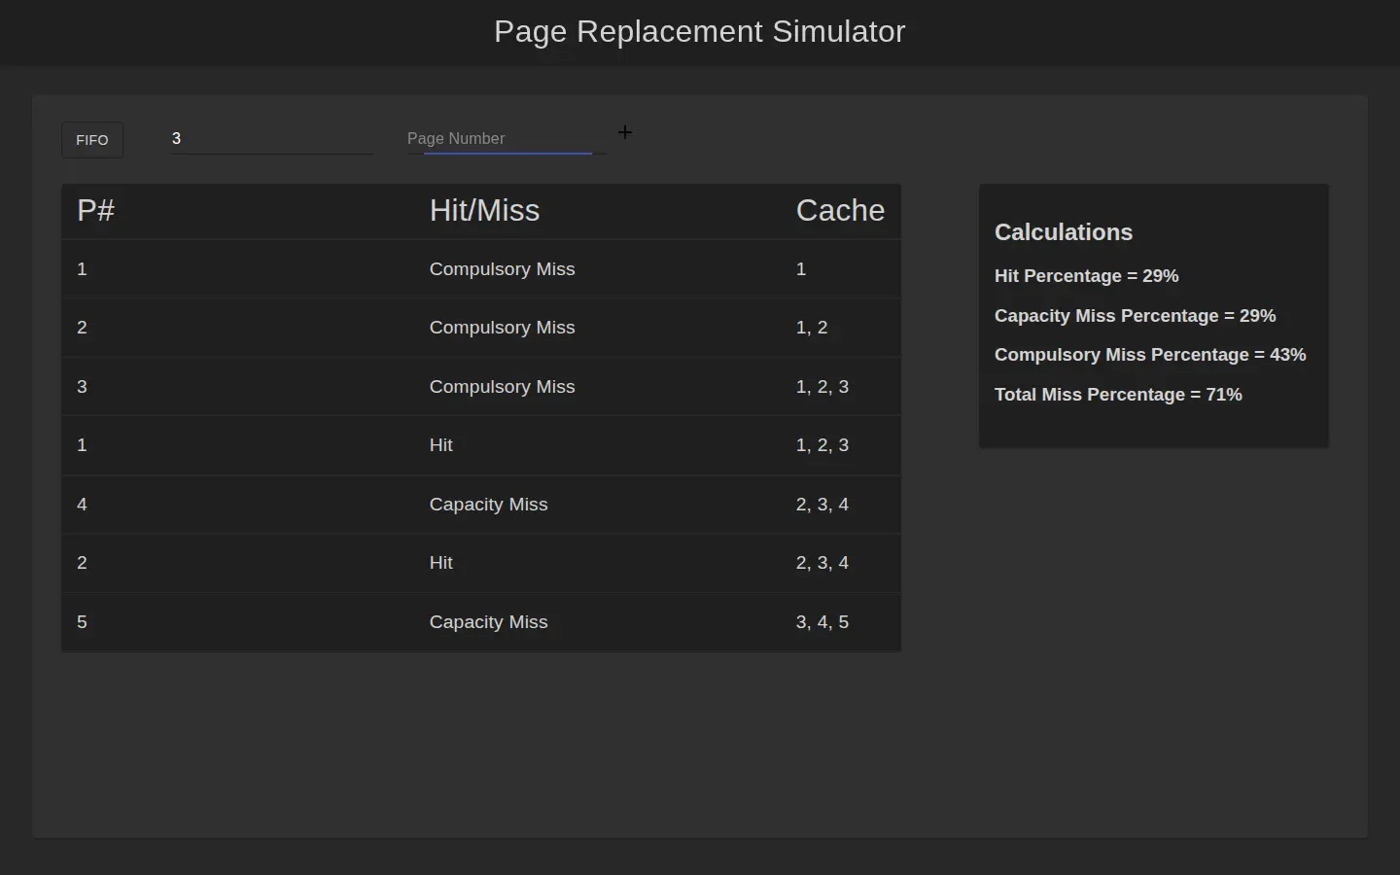Click the plus icon to add page
This screenshot has height=875, width=1400.
[625, 132]
